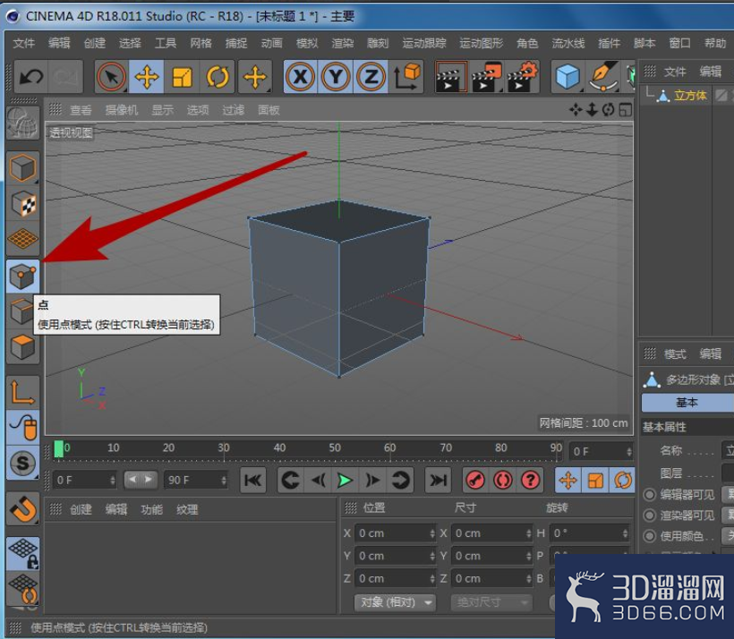Image resolution: width=734 pixels, height=639 pixels.
Task: Open the recent tools cross icon
Action: point(254,76)
